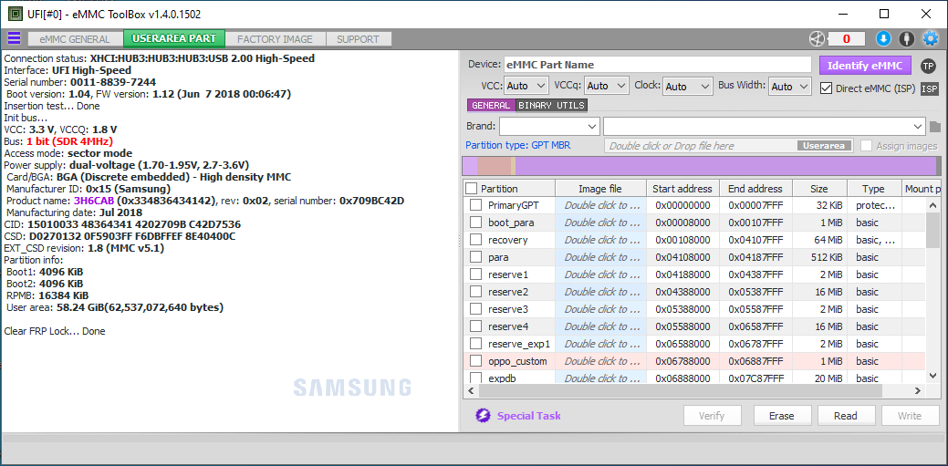The width and height of the screenshot is (948, 466).
Task: Check the reserve_exp1 partition checkbox
Action: [475, 344]
